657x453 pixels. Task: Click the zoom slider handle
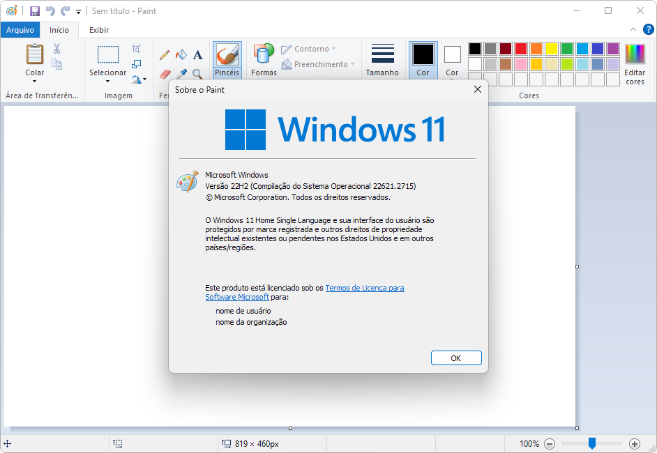592,443
